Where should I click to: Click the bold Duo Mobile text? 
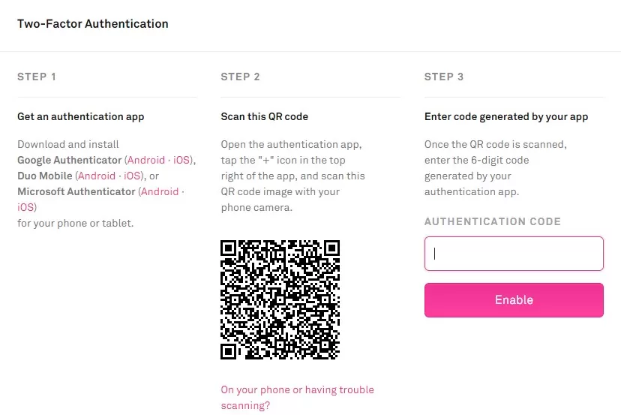click(x=45, y=176)
